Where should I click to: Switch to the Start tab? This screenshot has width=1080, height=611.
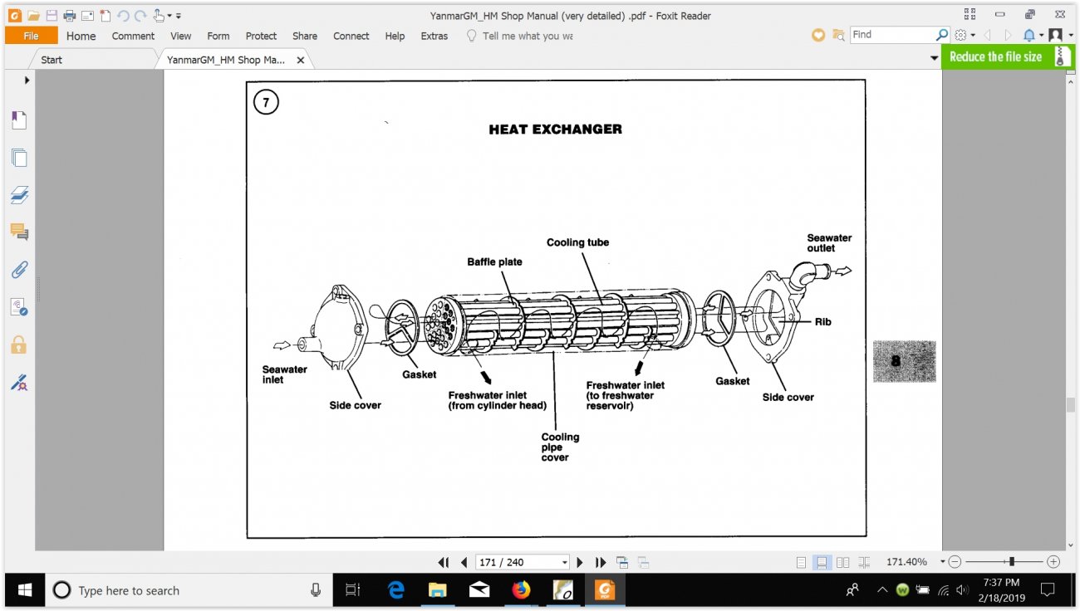tap(52, 60)
